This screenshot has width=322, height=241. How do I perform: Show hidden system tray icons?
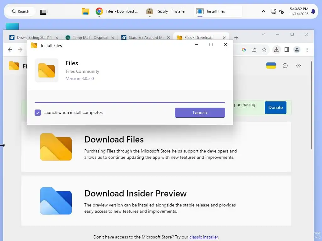(263, 11)
